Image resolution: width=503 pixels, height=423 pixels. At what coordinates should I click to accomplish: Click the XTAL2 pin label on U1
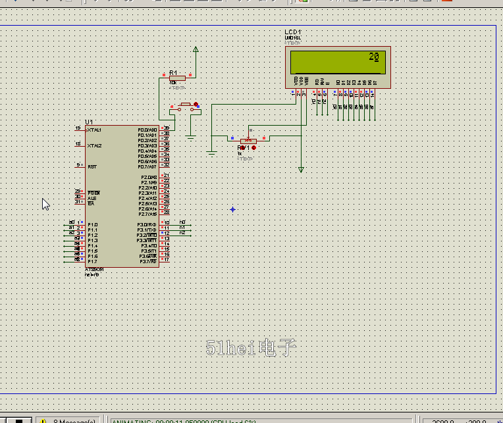pos(94,146)
